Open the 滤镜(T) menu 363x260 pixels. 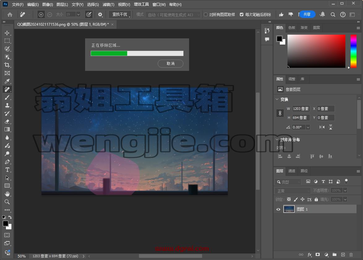[x=108, y=4]
